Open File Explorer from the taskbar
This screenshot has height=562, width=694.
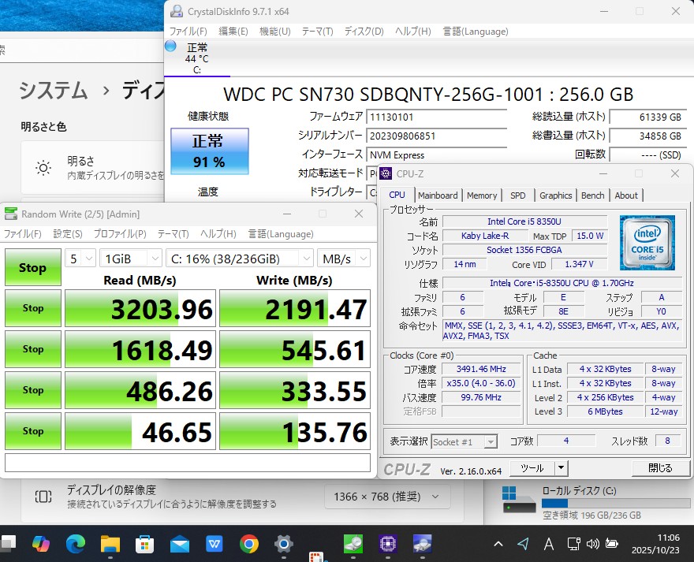110,543
